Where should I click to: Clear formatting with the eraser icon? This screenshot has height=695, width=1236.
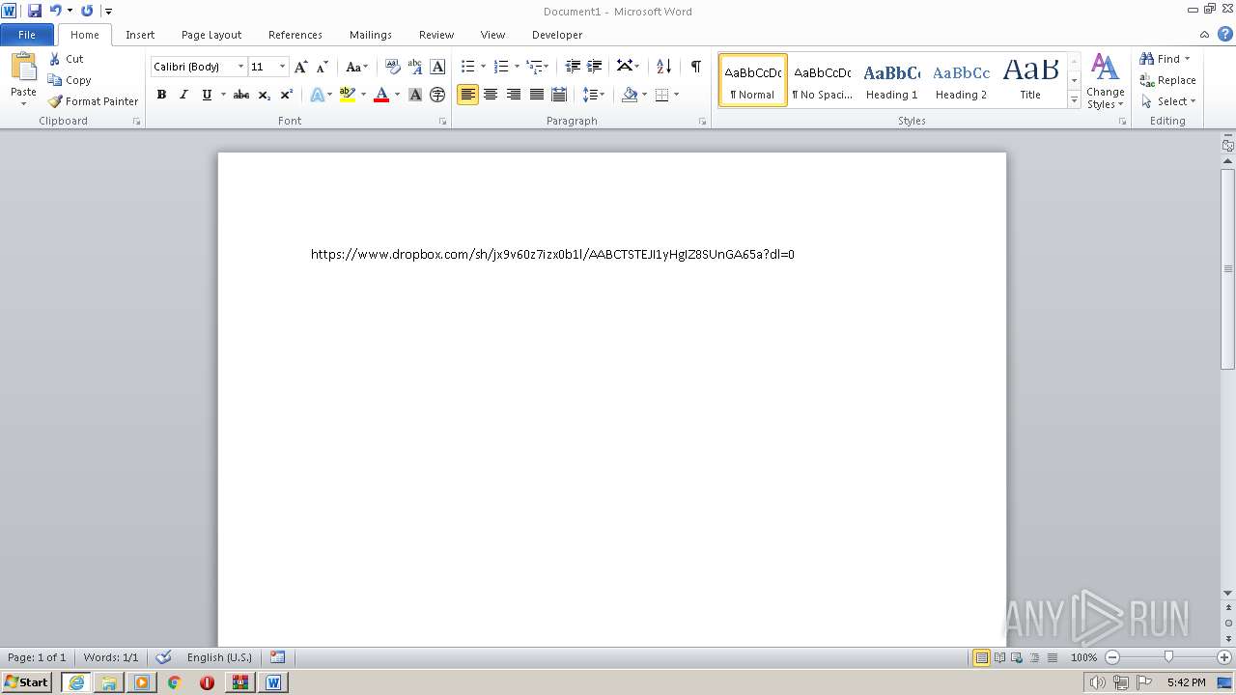392,67
